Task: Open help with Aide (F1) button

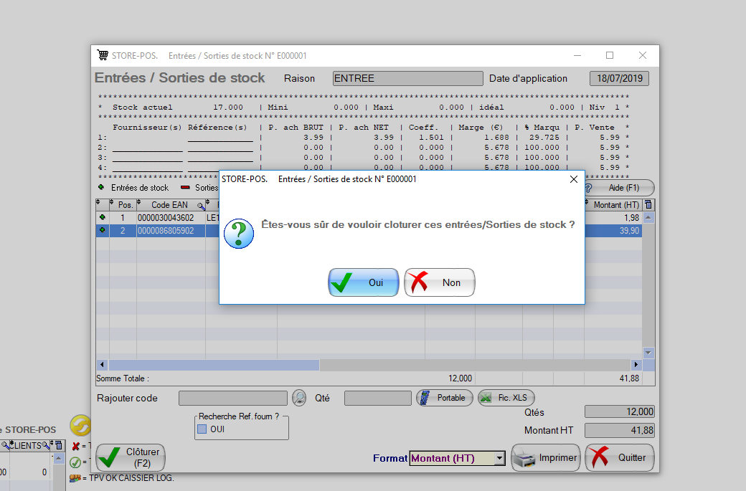Action: pyautogui.click(x=618, y=188)
